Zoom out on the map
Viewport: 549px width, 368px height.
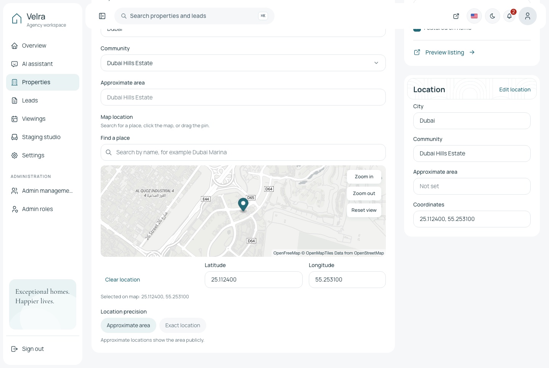click(364, 194)
